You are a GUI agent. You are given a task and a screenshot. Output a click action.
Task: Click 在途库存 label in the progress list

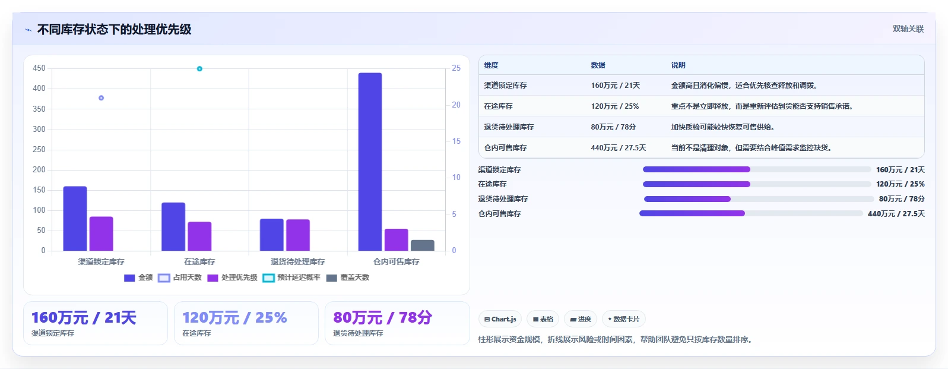[492, 184]
